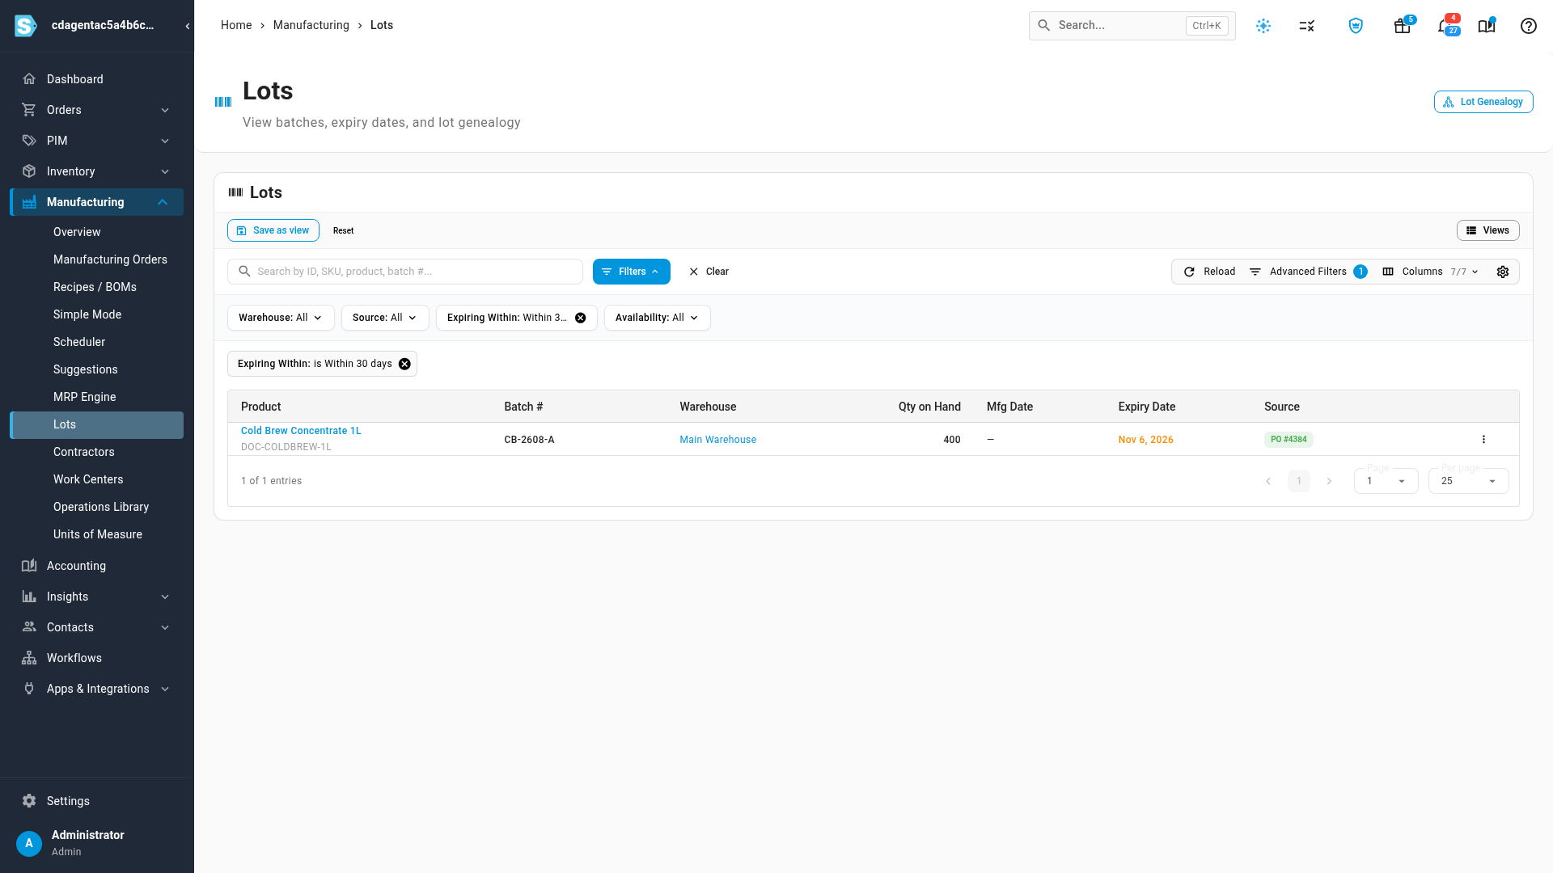Open Manufacturing Orders in sidebar
1553x873 pixels.
click(110, 259)
